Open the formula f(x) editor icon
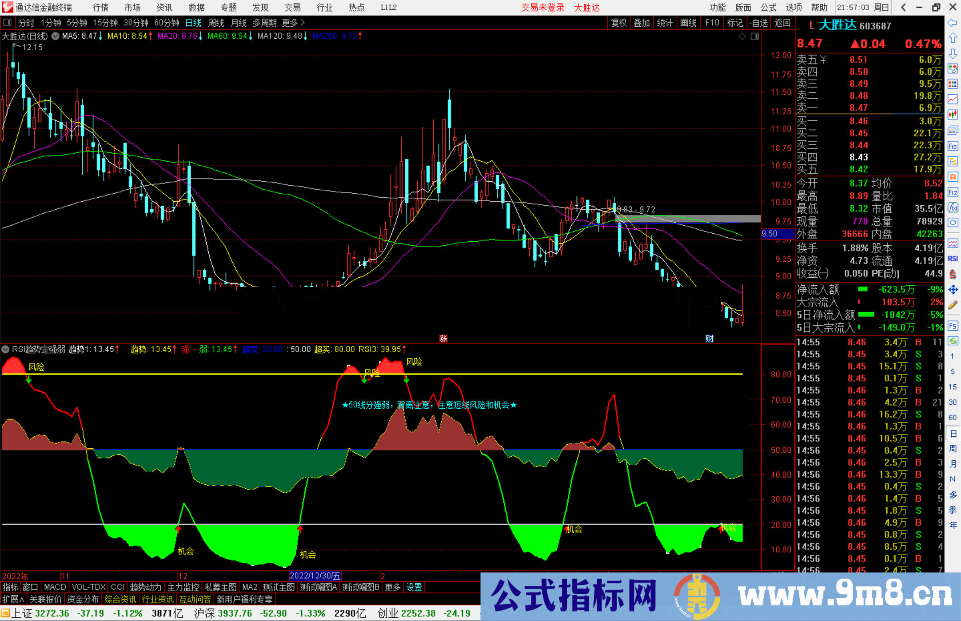Image resolution: width=961 pixels, height=621 pixels. click(953, 207)
